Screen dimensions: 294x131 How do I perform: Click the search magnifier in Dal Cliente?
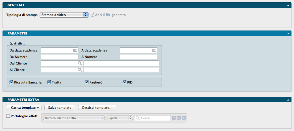(80, 63)
